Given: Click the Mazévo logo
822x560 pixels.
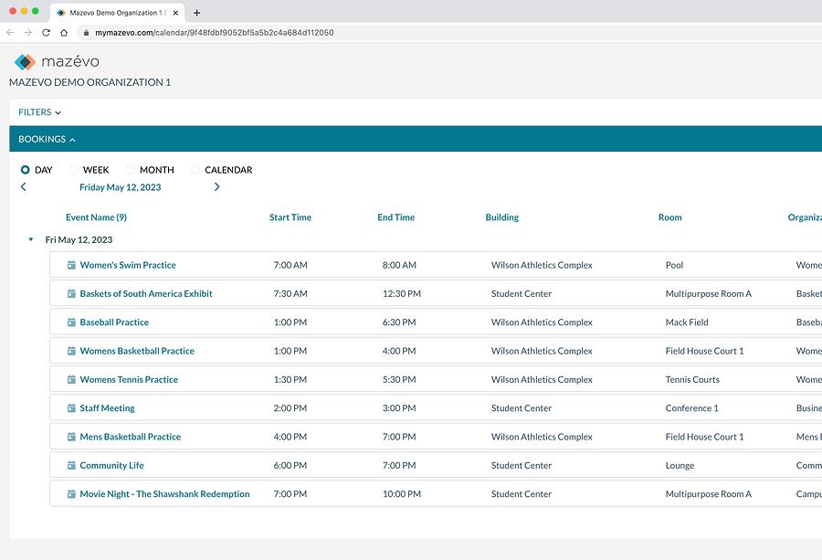Looking at the screenshot, I should 57,62.
